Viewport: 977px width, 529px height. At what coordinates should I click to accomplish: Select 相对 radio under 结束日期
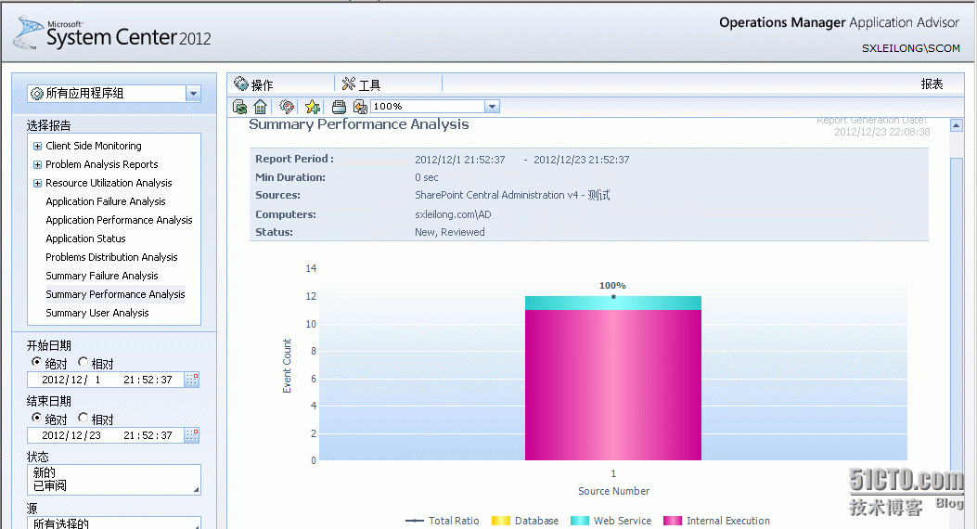83,418
